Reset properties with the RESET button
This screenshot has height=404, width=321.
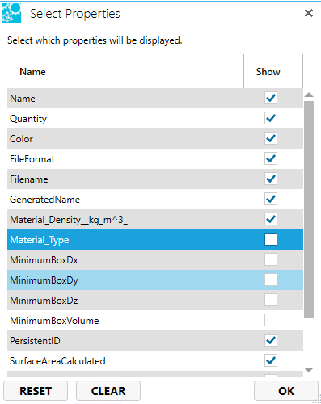coord(36,391)
